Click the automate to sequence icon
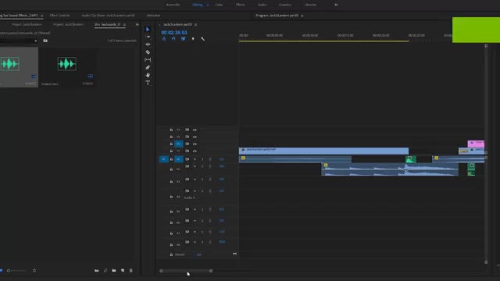Viewport: 500px width, 281px height. tap(97, 271)
